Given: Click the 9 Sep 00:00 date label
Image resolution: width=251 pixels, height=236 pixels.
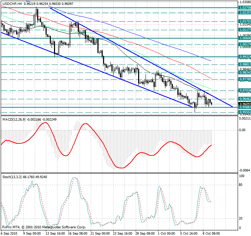Looking at the screenshot, I should [32, 233].
